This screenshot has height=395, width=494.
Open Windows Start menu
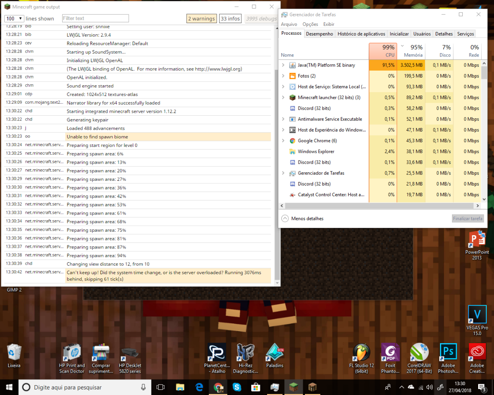pyautogui.click(x=9, y=387)
